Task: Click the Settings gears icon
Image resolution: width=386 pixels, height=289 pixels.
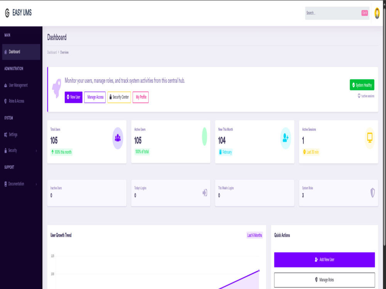Action: (6, 134)
